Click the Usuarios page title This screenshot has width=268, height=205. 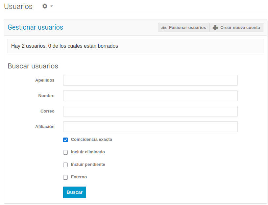coord(18,6)
